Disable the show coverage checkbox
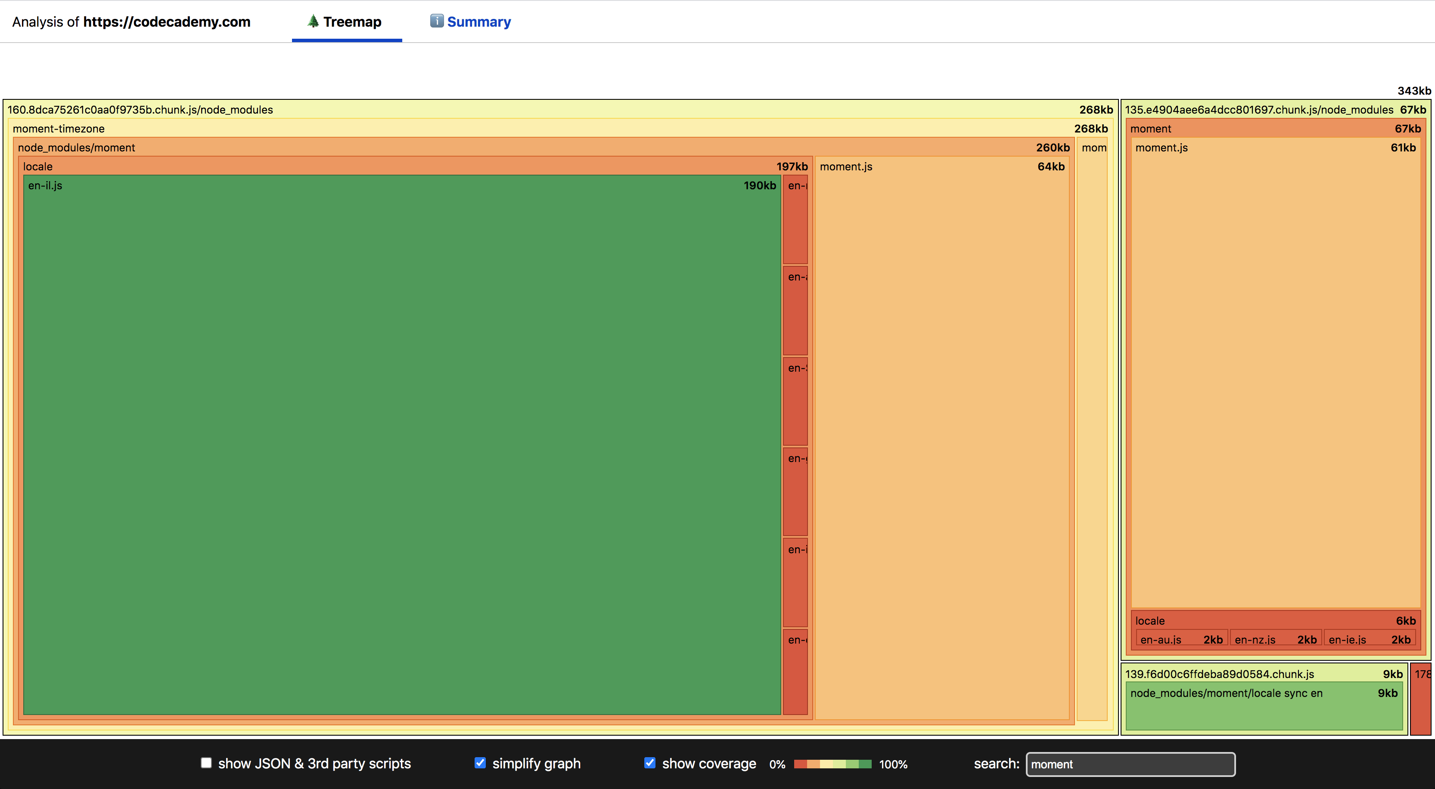The height and width of the screenshot is (789, 1435). (x=649, y=763)
